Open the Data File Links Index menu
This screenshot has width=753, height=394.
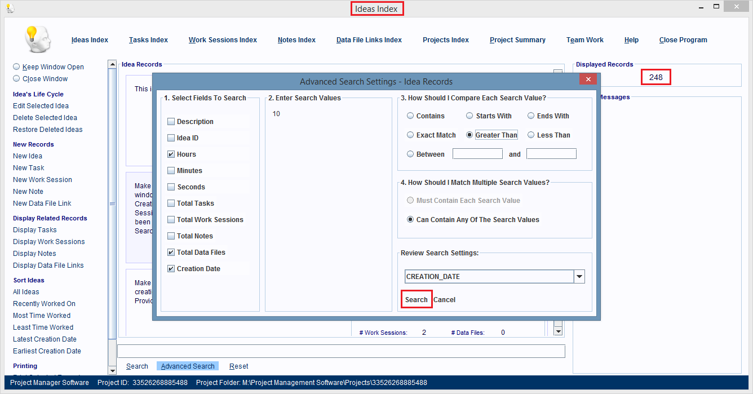pyautogui.click(x=369, y=40)
